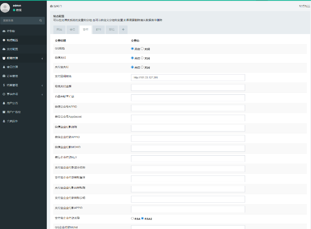This screenshot has width=311, height=229.
Task: Click the bell icon for 用户公告
Action: [x=4, y=103]
